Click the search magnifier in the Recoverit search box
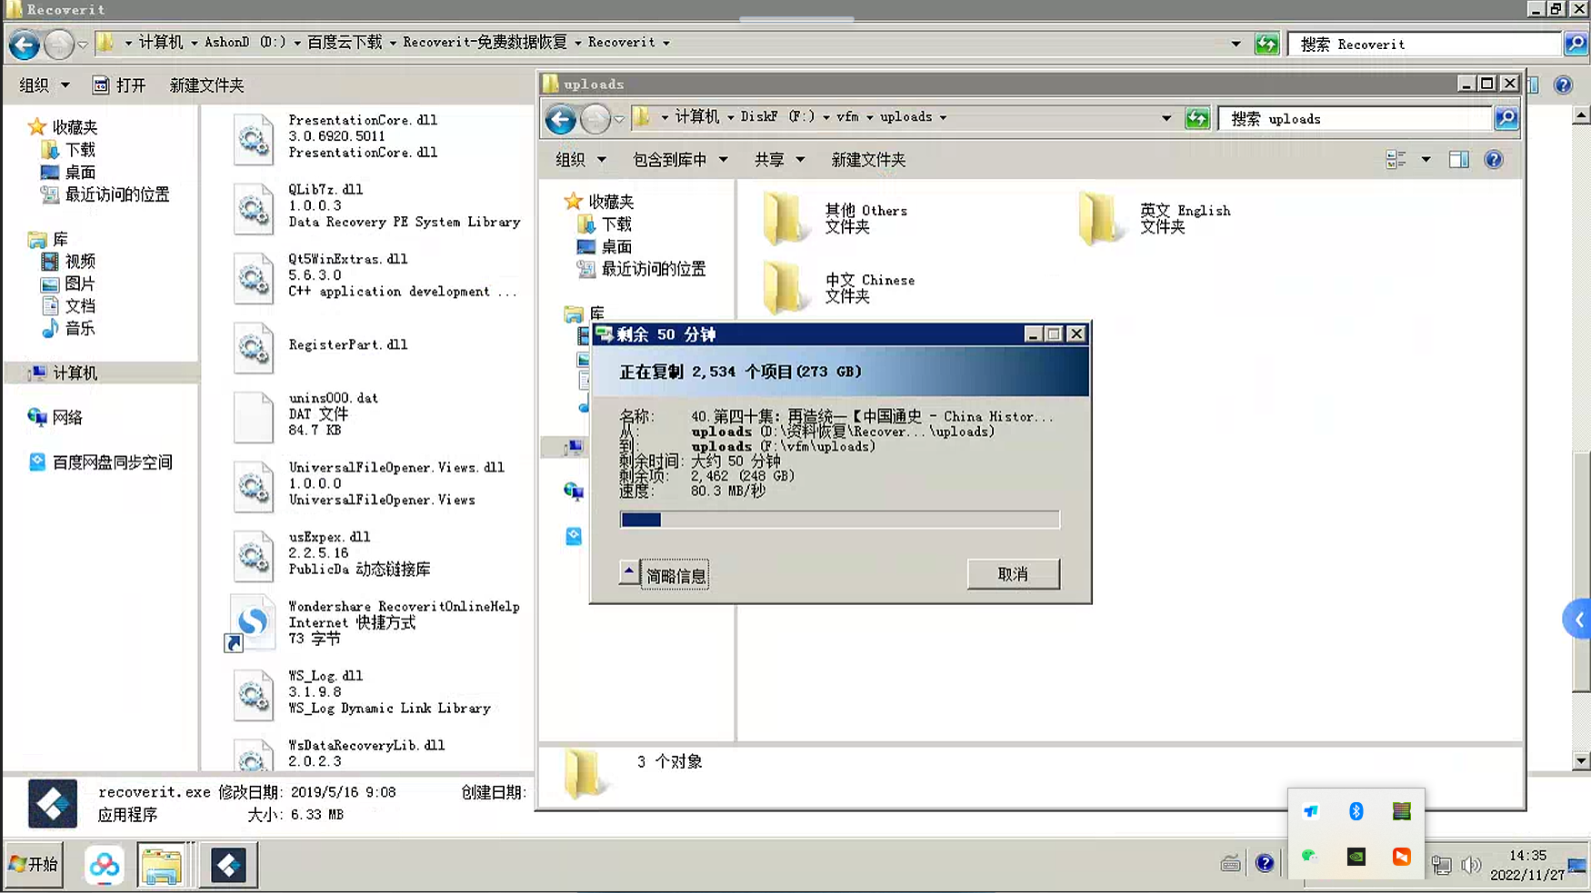 (x=1576, y=43)
